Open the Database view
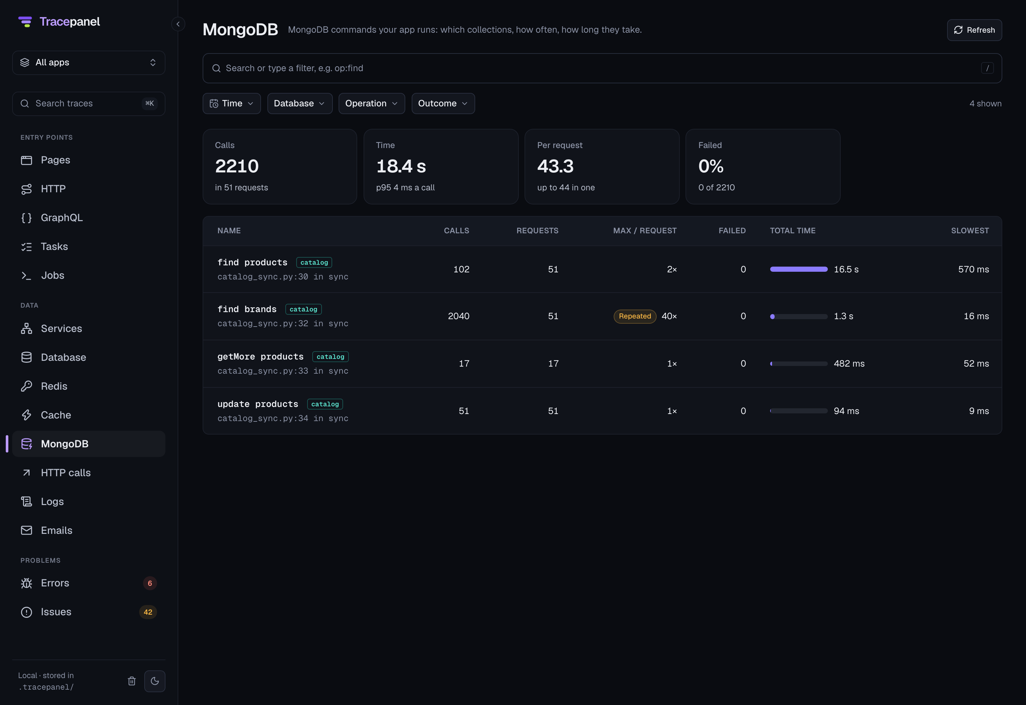The width and height of the screenshot is (1026, 705). (x=89, y=357)
